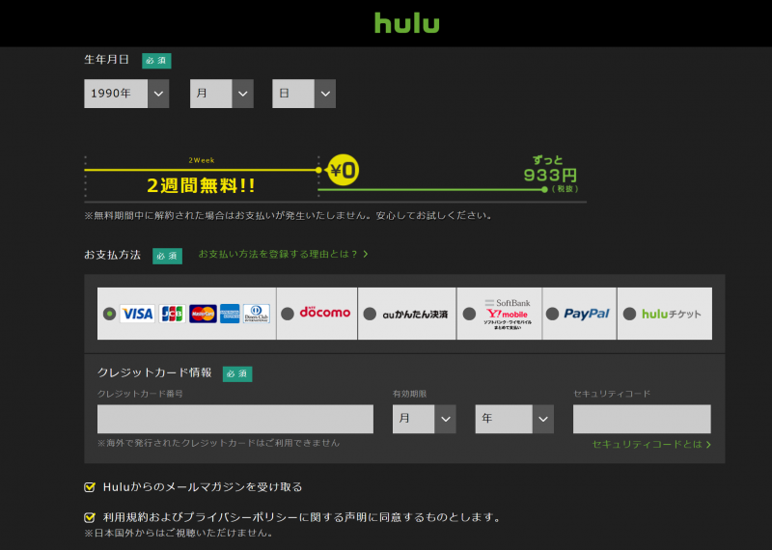772x550 pixels.
Task: Select credit card payment radio button
Action: click(109, 314)
